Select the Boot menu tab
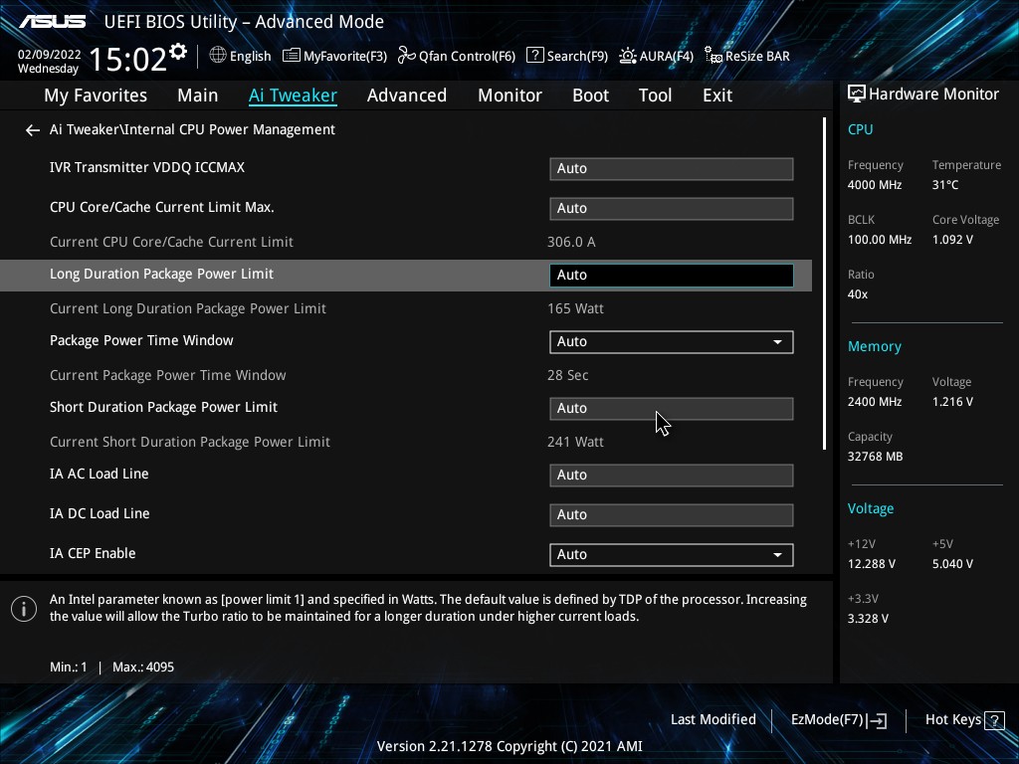The image size is (1019, 764). pos(590,95)
